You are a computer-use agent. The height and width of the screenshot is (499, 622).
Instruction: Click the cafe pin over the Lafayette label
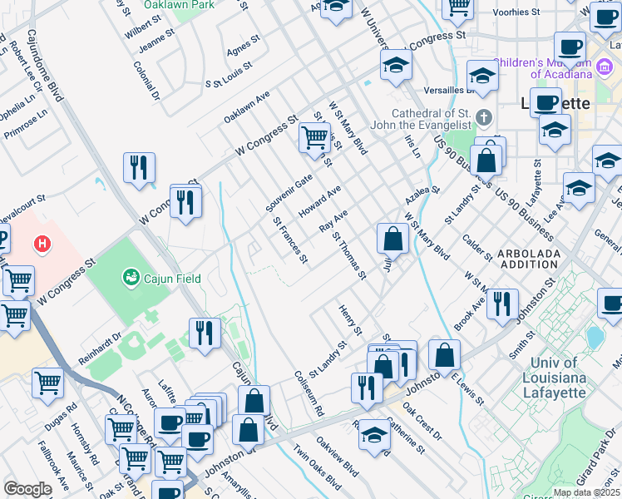point(545,106)
